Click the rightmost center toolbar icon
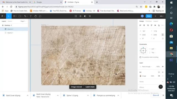This screenshot has height=99, width=177. (90, 16)
